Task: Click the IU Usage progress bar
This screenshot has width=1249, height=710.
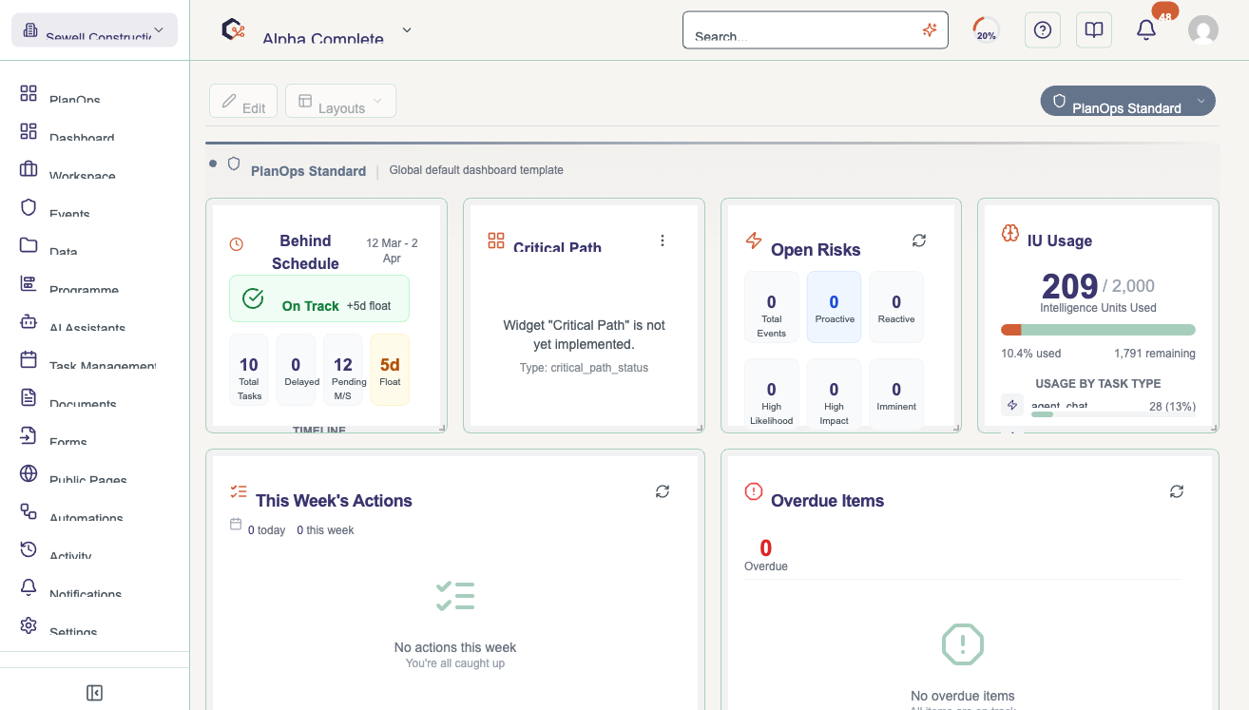Action: (1098, 330)
